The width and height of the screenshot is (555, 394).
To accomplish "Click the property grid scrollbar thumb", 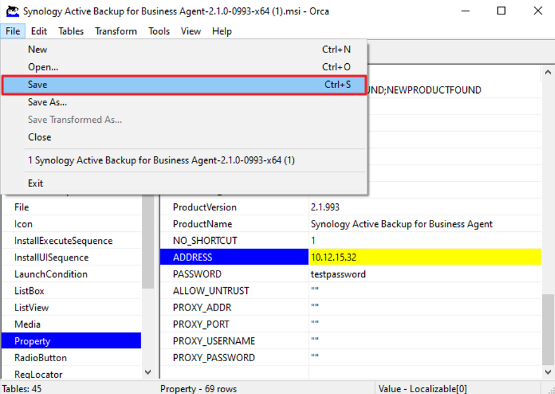I will tap(548, 329).
